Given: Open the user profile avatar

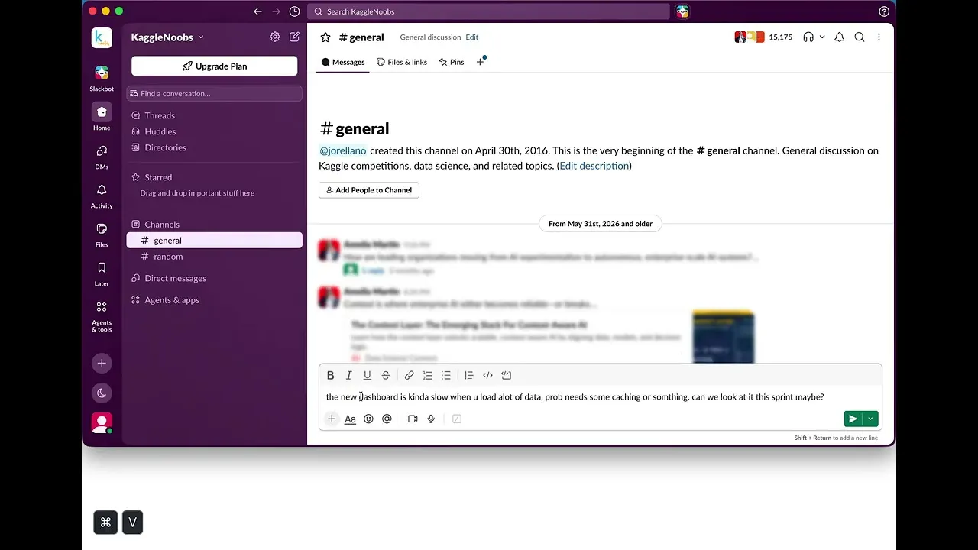Looking at the screenshot, I should 102,422.
